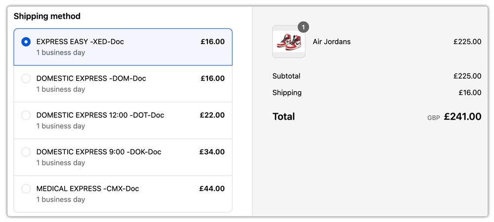Image resolution: width=494 pixels, height=222 pixels.
Task: Select the EXPRESS EASY -XED-Doc radio button
Action: (x=26, y=42)
